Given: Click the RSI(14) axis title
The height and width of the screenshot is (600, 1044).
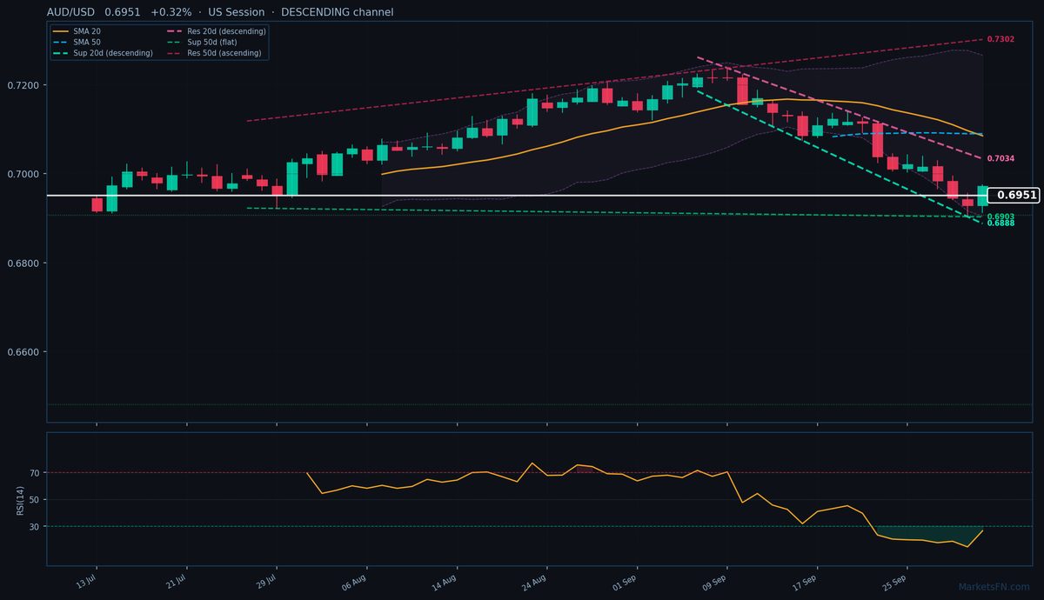Looking at the screenshot, I should [21, 499].
